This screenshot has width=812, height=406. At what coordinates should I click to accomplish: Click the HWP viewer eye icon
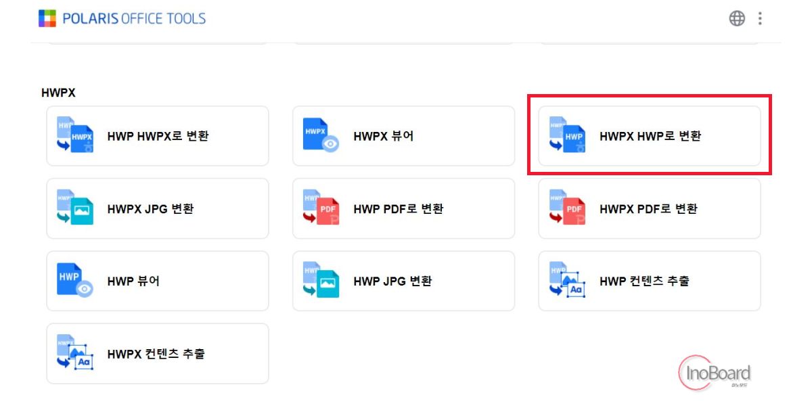[75, 280]
